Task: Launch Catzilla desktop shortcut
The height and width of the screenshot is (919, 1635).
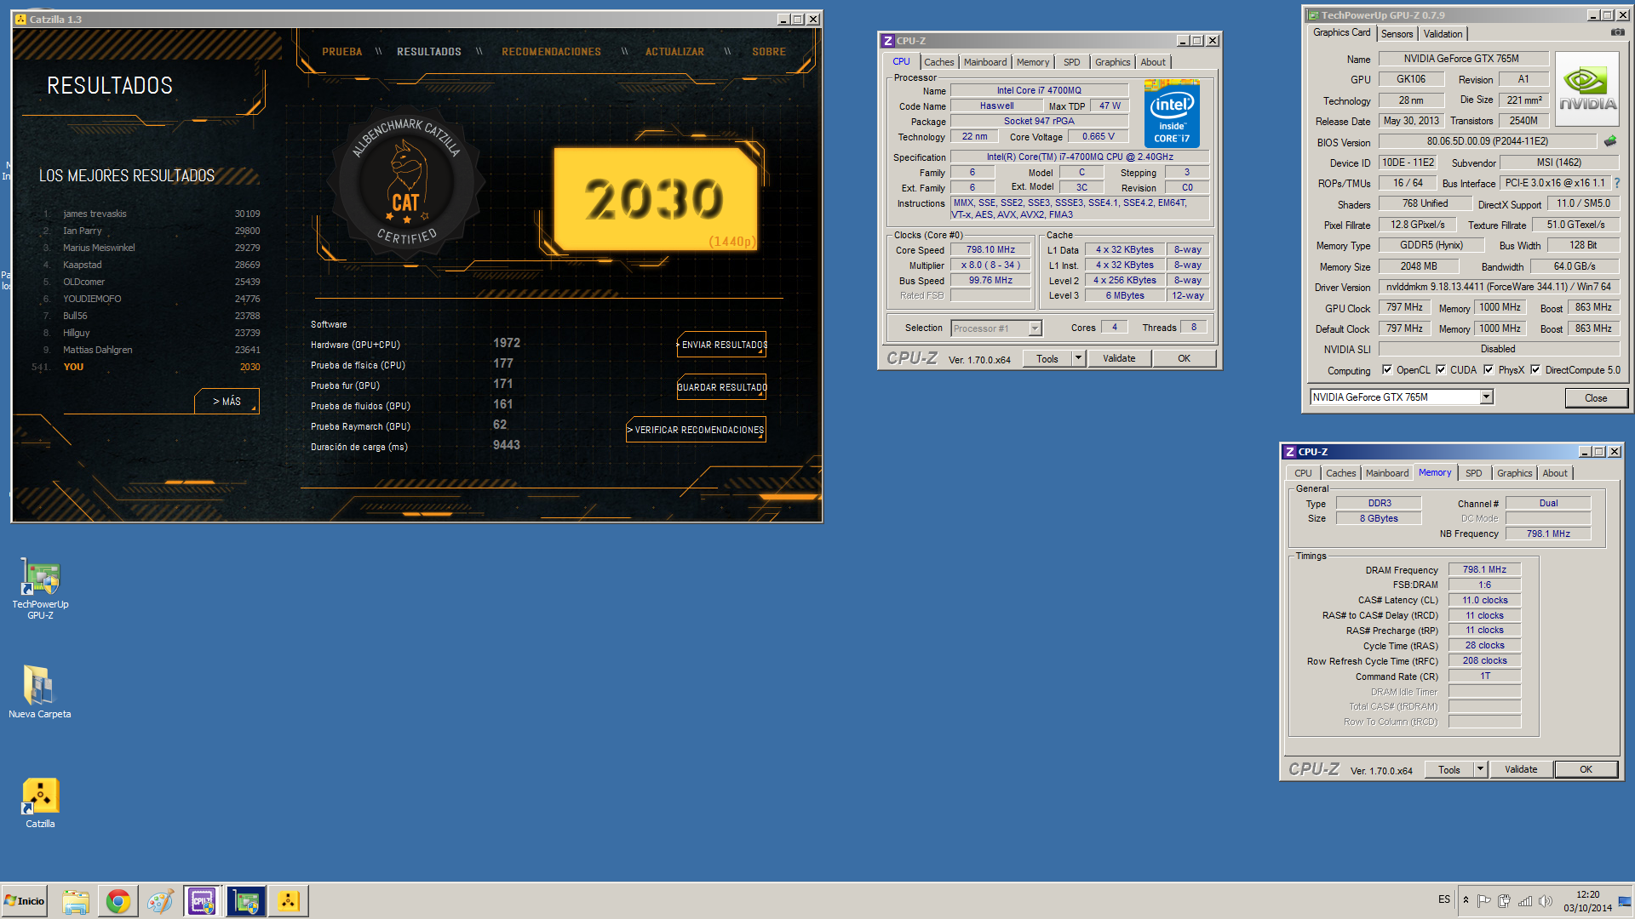Action: pyautogui.click(x=40, y=802)
